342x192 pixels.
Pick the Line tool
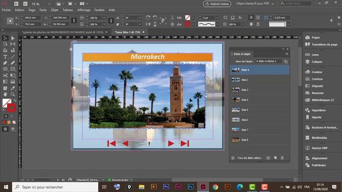point(13,57)
